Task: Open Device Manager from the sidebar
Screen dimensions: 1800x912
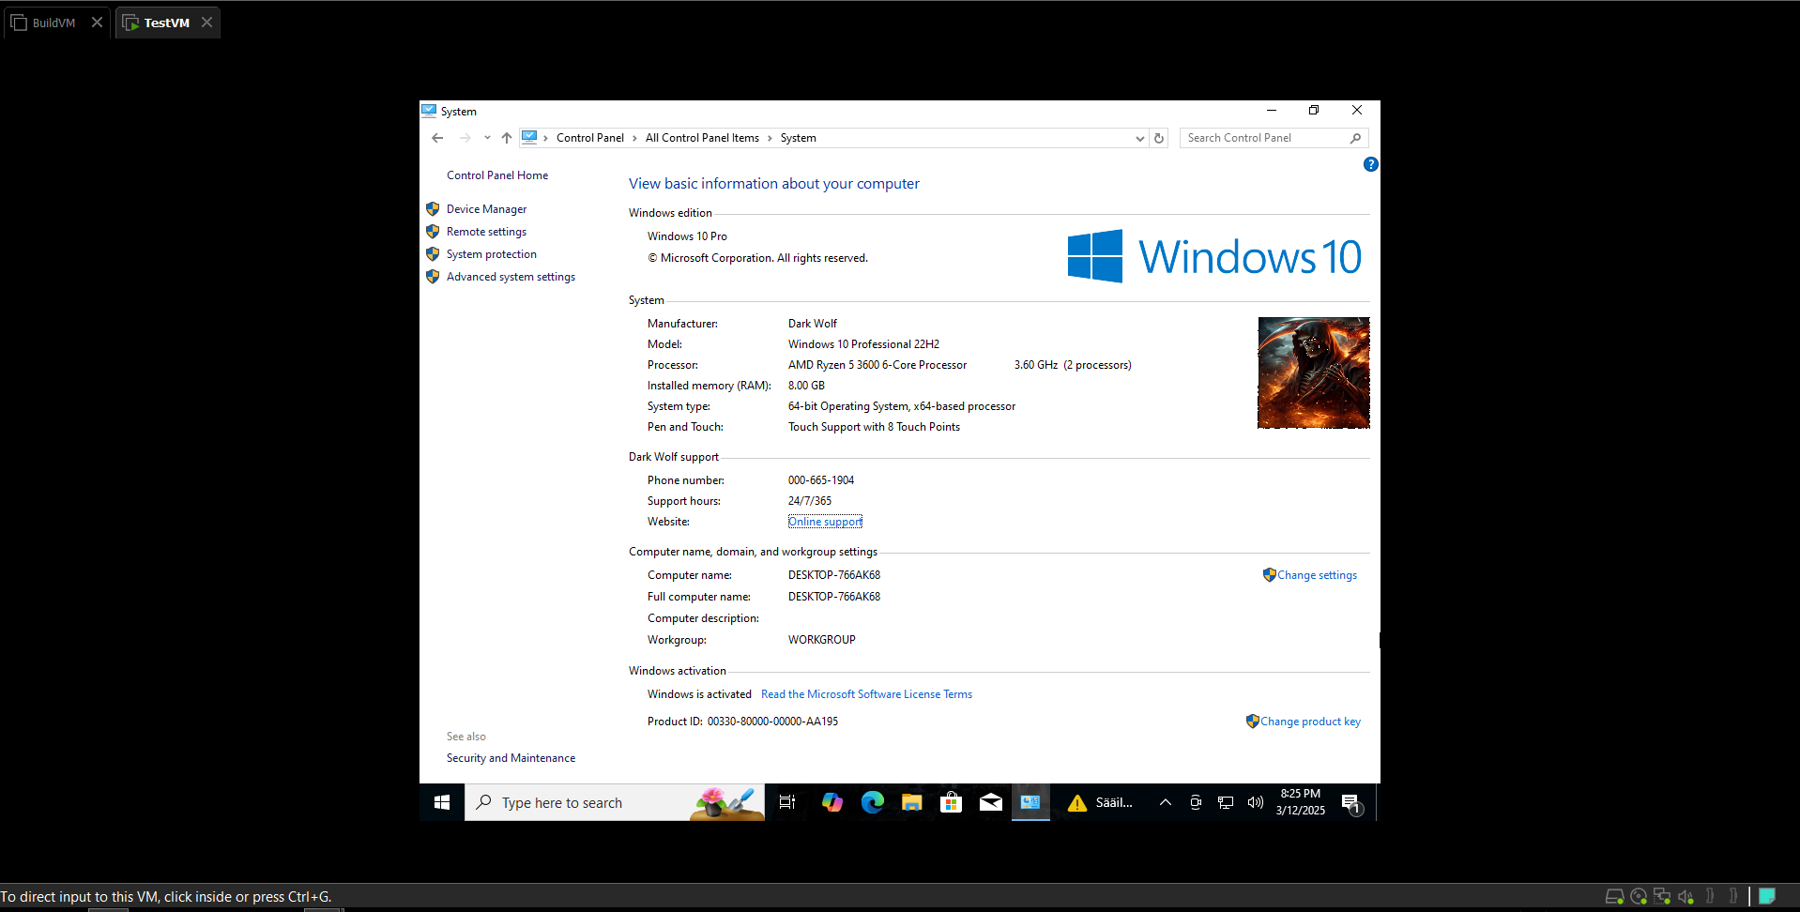Action: (x=486, y=209)
